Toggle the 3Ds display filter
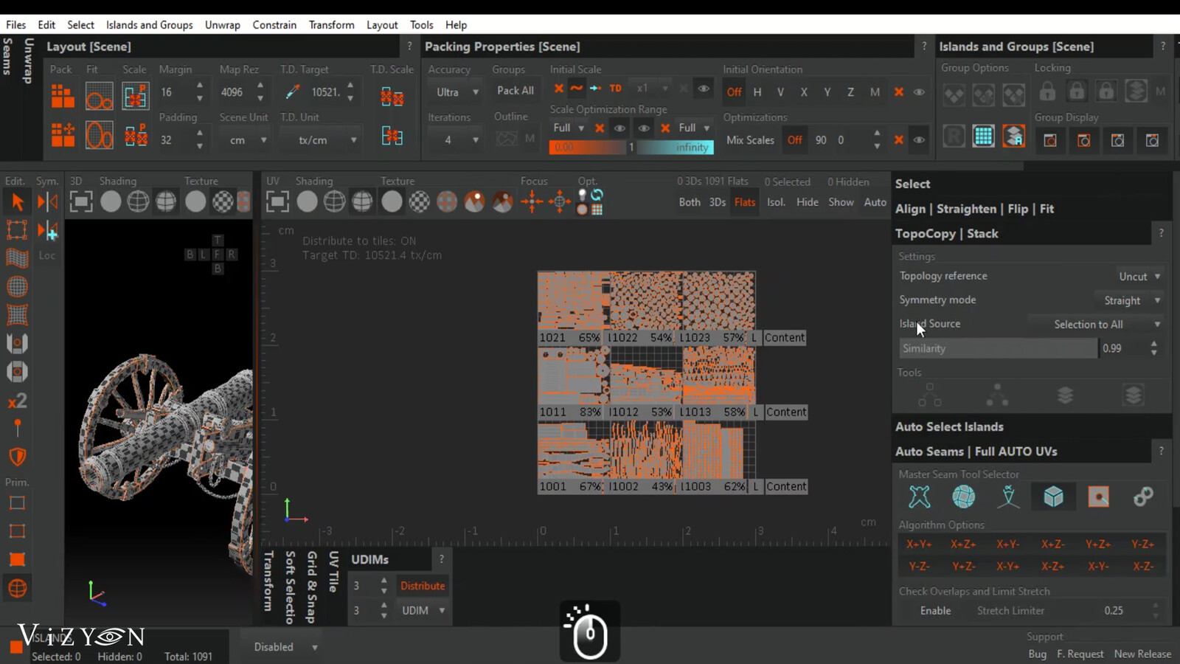 pos(717,202)
